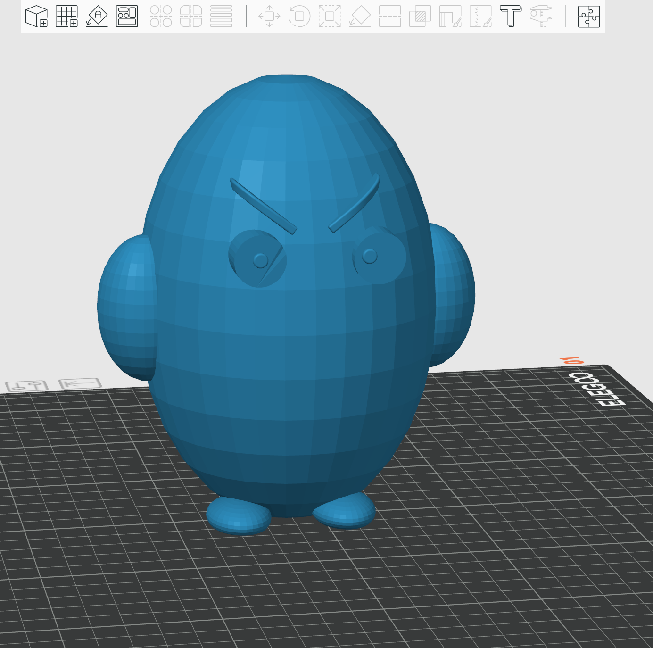Click the Add model cube icon

[36, 17]
